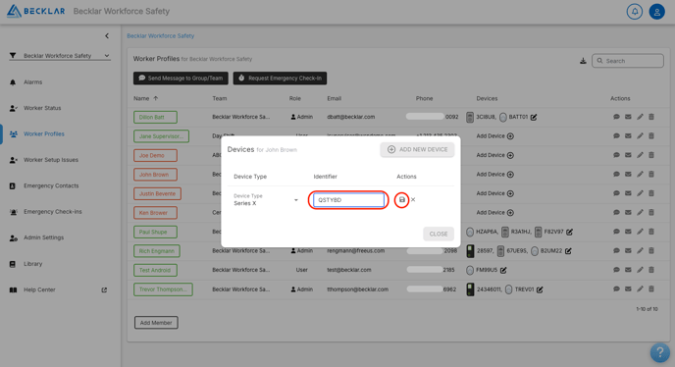Image resolution: width=675 pixels, height=367 pixels.
Task: Email Dillon Batt via envelope icon
Action: click(x=628, y=117)
